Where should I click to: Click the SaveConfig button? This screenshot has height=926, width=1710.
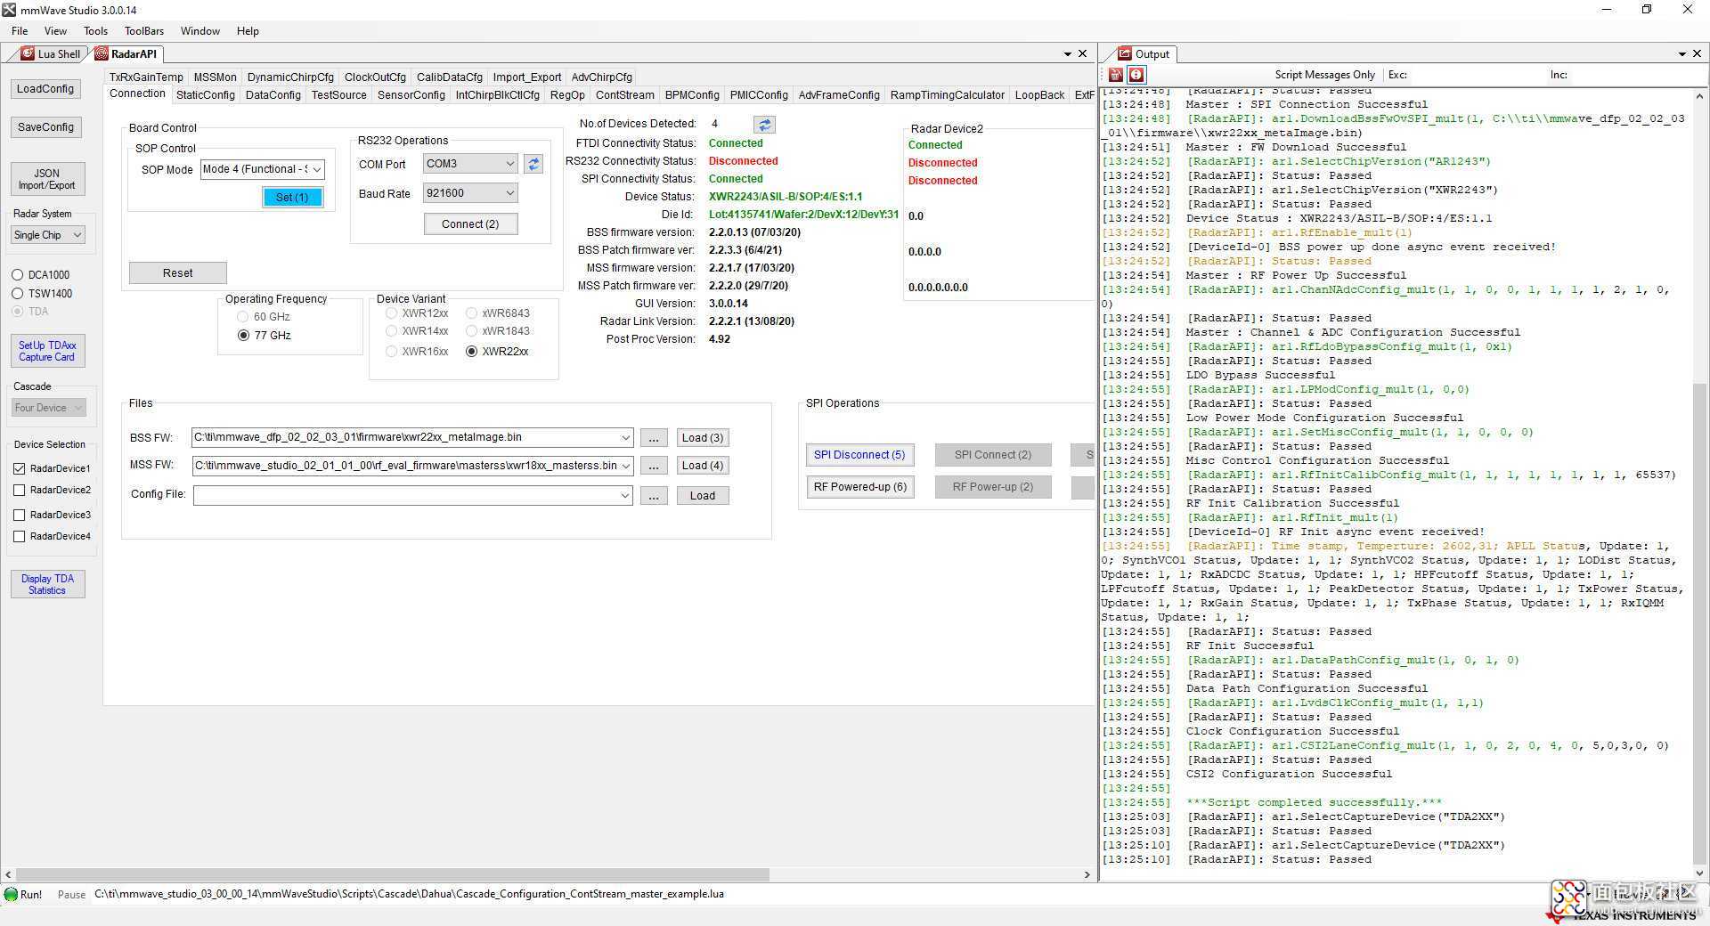(x=45, y=127)
